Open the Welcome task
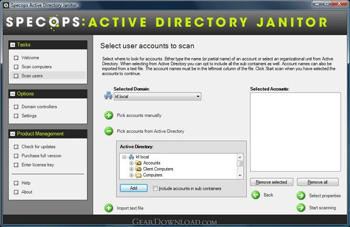Screen dimensions: 350x227 pos(30,58)
